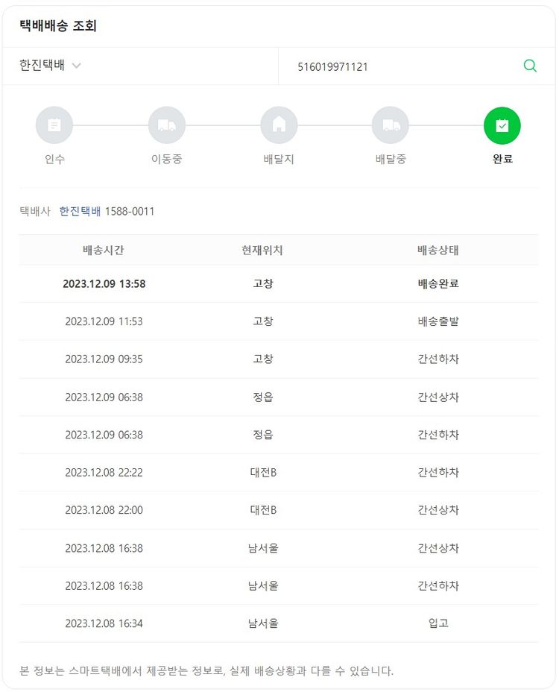Click the 이동중 truck step icon
Image resolution: width=559 pixels, height=692 pixels.
(x=167, y=125)
